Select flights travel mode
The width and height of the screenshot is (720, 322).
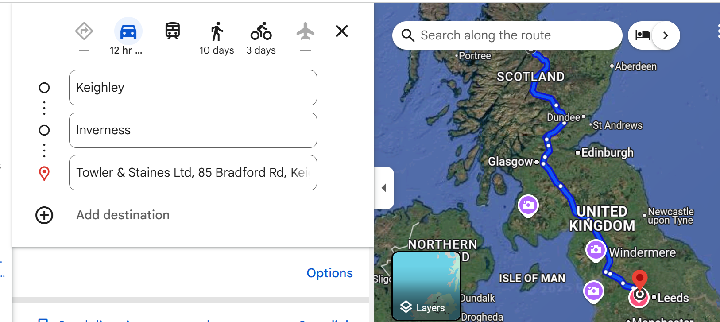point(305,31)
